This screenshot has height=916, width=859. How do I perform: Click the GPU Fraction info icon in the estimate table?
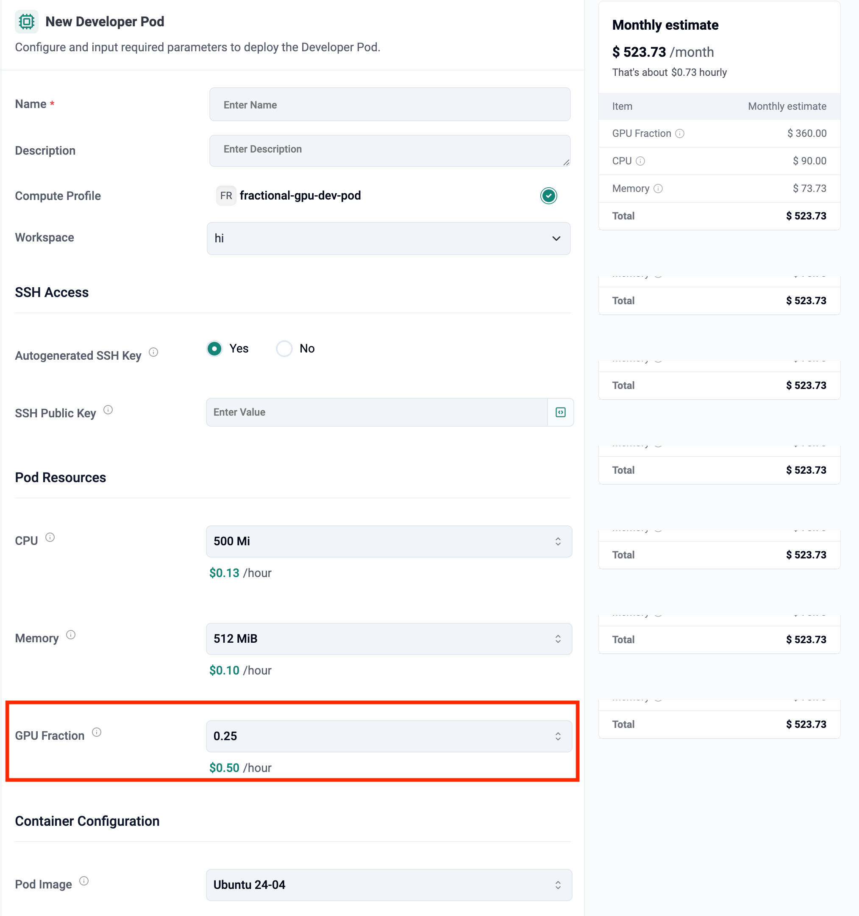(x=680, y=133)
